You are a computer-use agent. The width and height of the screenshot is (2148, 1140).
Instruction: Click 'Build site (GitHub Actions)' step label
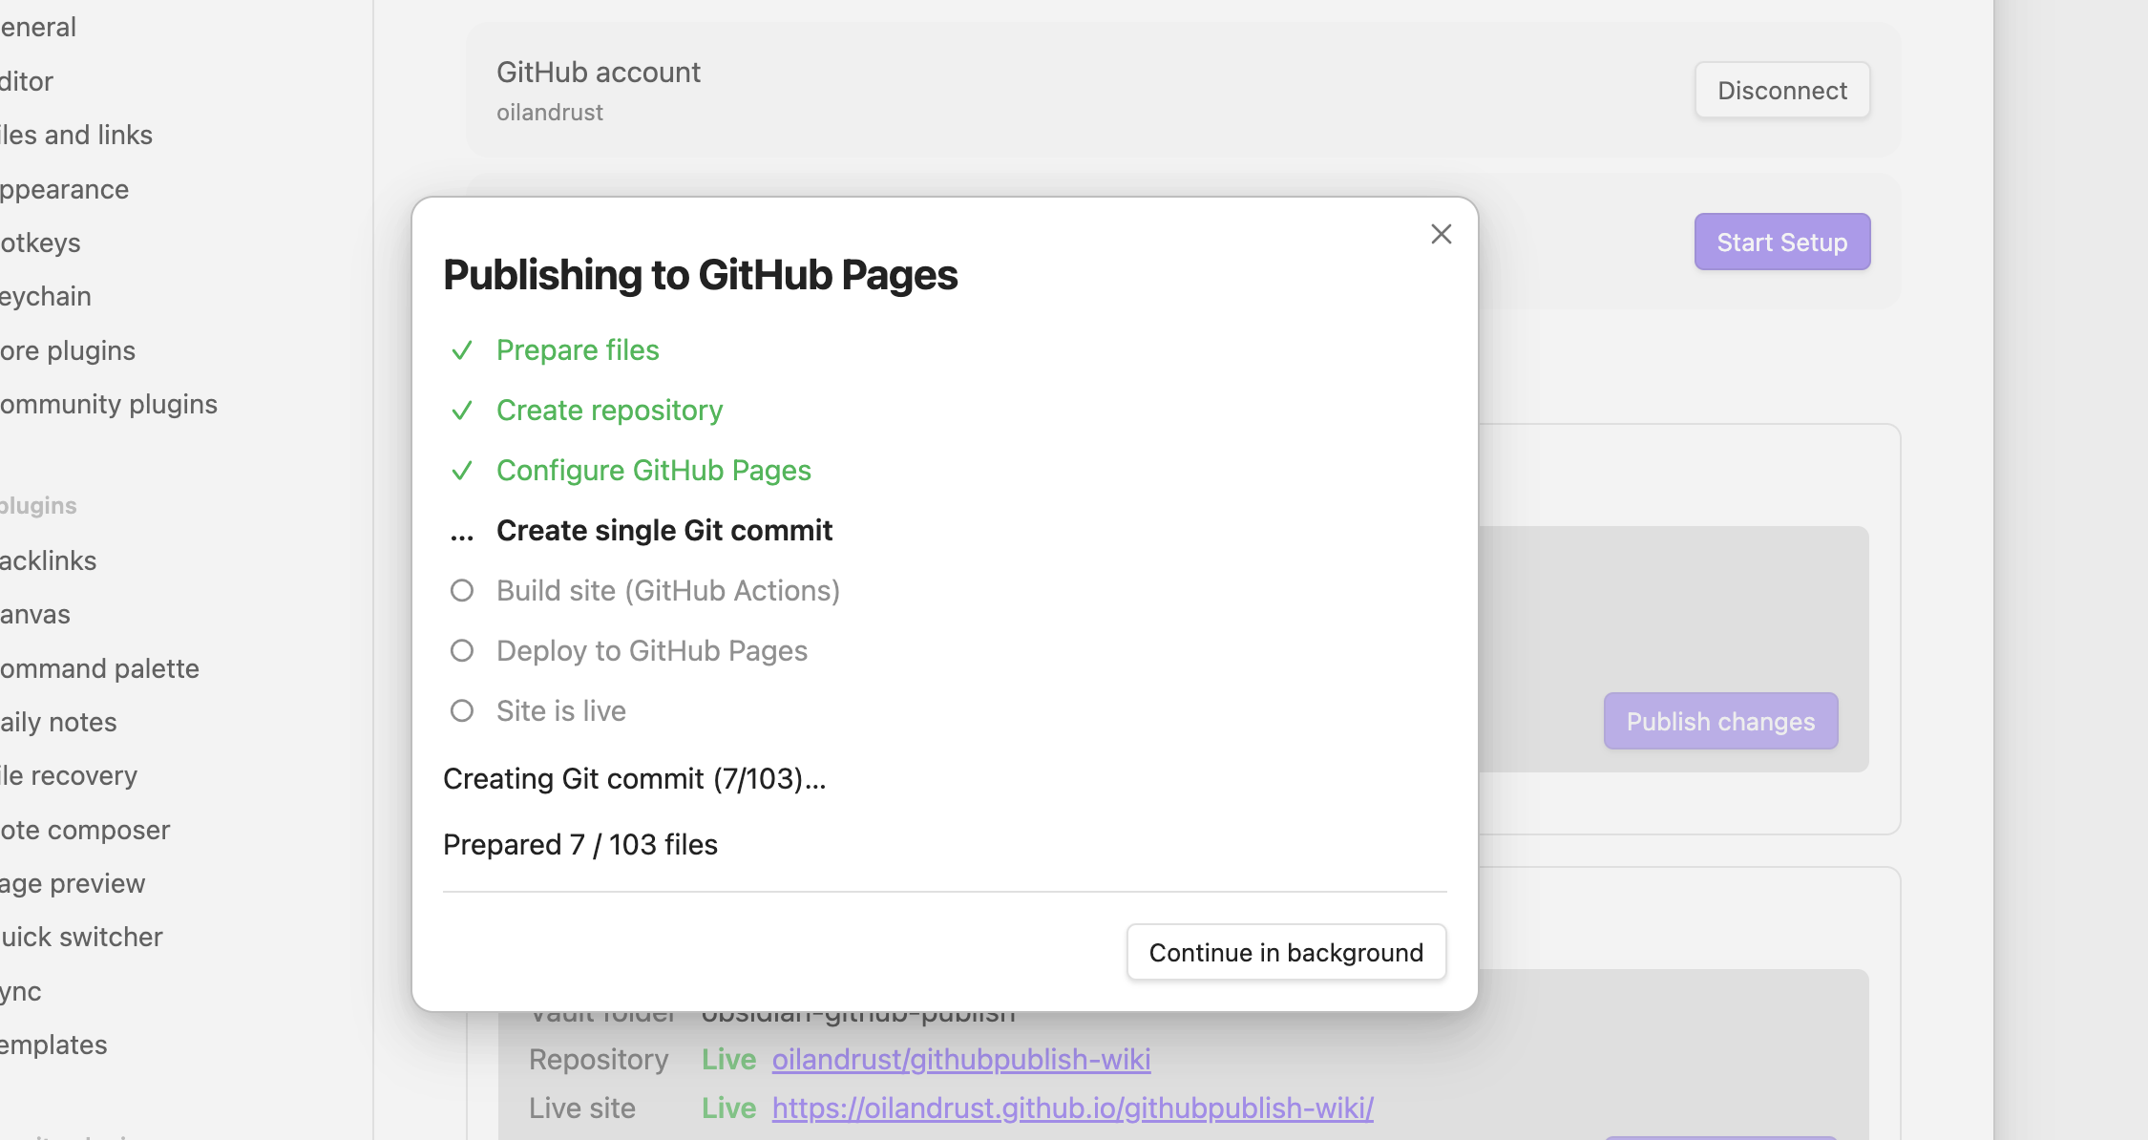(668, 591)
